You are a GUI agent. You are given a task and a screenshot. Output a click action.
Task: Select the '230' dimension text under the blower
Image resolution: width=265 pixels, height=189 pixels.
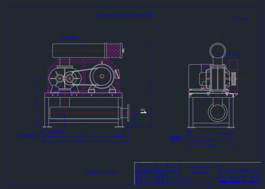[58, 131]
